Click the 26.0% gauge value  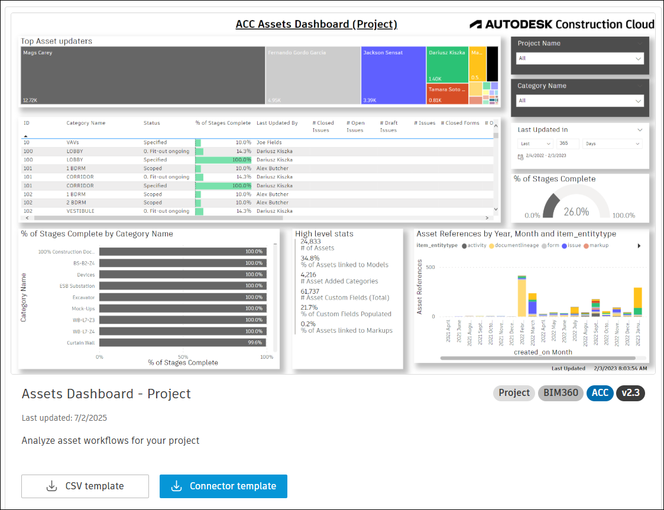click(576, 212)
